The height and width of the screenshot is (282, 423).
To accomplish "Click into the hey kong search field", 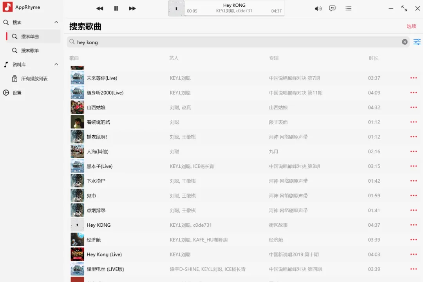I will tap(235, 42).
